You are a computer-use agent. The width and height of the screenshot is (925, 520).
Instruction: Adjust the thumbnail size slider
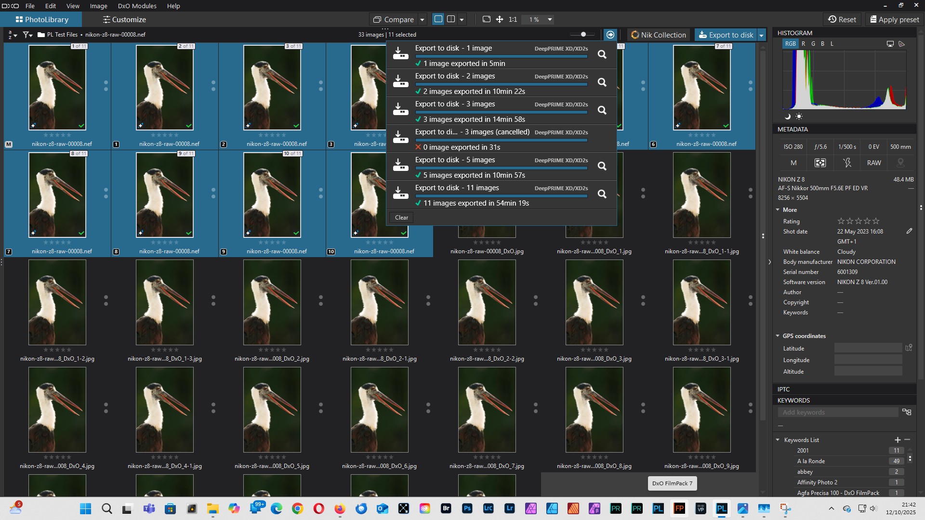coord(583,35)
